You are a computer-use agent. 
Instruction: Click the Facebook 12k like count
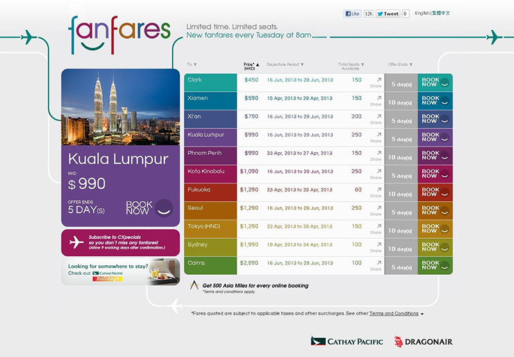368,13
